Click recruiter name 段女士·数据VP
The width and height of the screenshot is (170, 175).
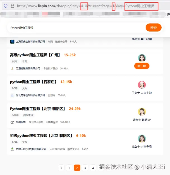click(142, 120)
